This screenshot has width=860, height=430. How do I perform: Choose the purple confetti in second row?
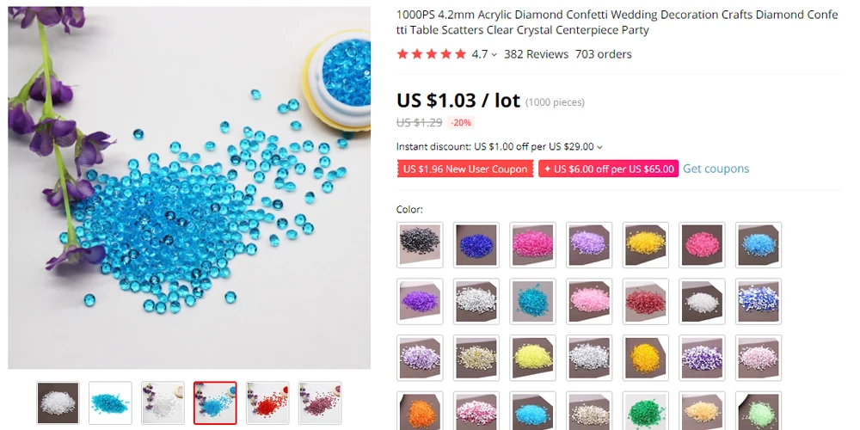[420, 301]
